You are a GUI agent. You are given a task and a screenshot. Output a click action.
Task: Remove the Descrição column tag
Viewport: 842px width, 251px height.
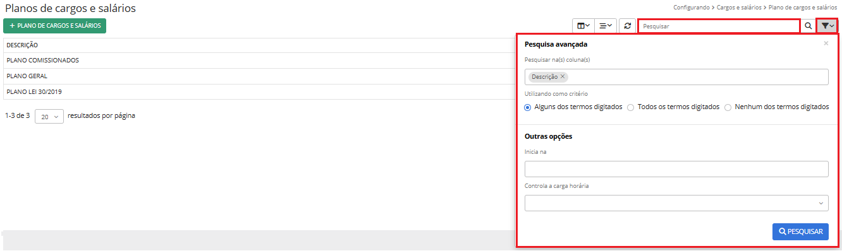tap(563, 76)
